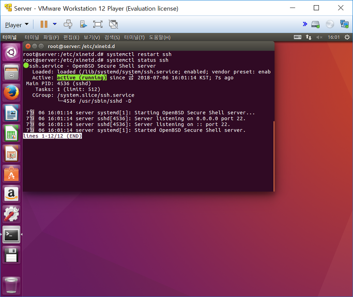Open the 편집(E) menu
The image size is (353, 297).
(71, 37)
